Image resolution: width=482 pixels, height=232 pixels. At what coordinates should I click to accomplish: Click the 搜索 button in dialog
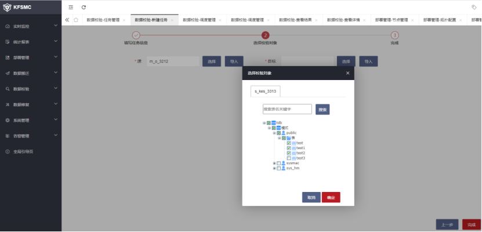click(x=322, y=110)
